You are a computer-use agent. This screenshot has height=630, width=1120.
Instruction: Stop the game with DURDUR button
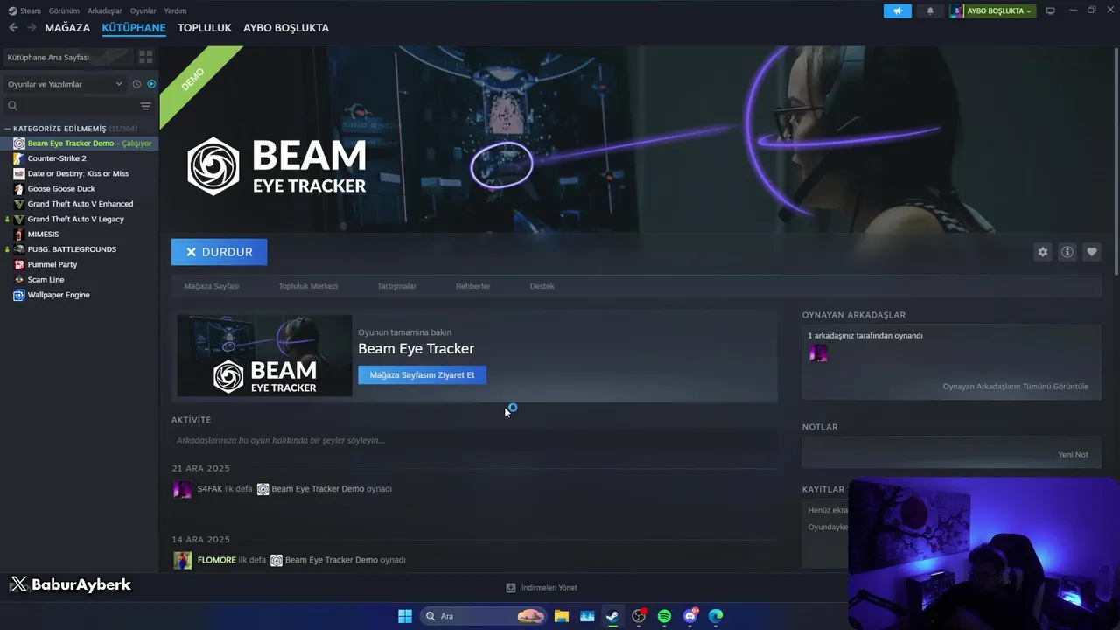(220, 252)
